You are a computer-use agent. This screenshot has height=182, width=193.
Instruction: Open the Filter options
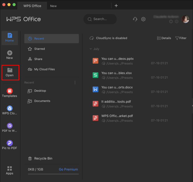point(181,38)
